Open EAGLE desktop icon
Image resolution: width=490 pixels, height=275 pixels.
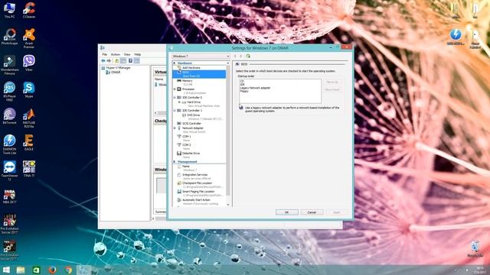pyautogui.click(x=29, y=143)
